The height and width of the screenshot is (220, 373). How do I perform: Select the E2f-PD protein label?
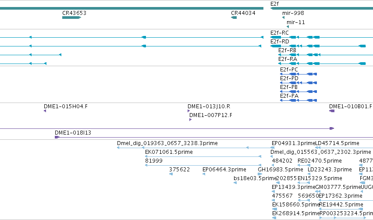(289, 78)
